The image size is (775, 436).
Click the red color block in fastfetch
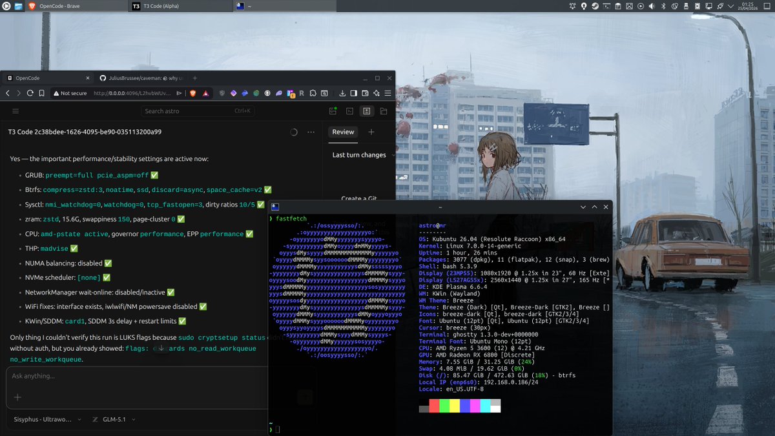434,406
